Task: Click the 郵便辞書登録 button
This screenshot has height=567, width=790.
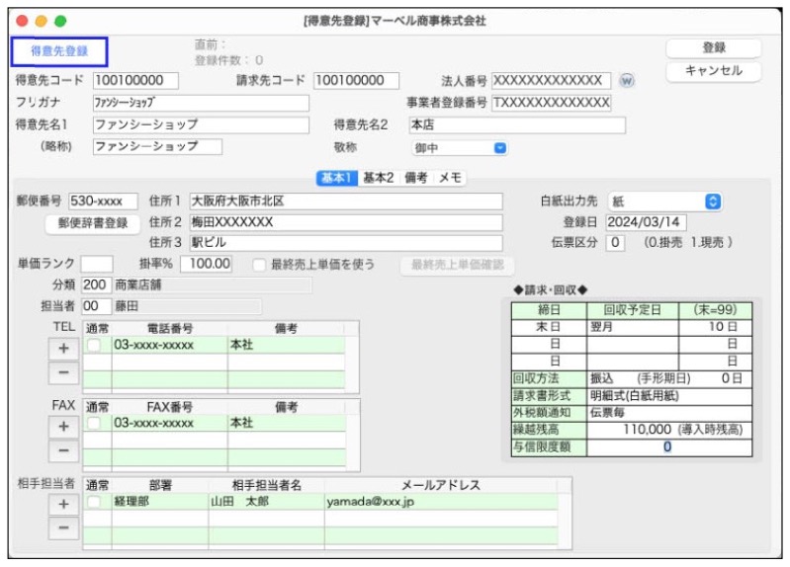Action: [x=93, y=223]
